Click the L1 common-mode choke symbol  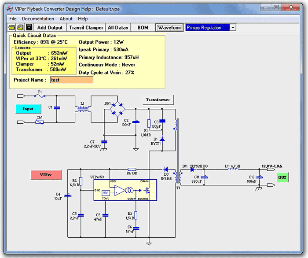[x=82, y=109]
